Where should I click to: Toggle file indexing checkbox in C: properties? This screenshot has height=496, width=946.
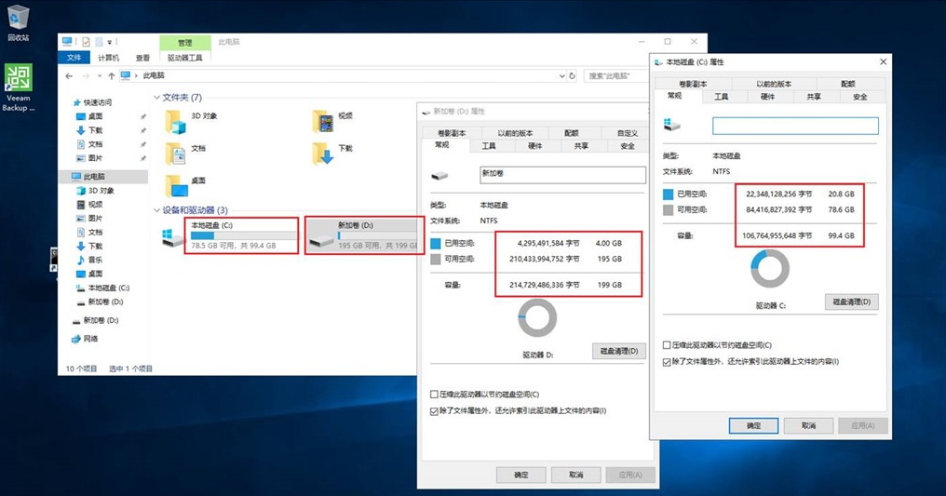(667, 361)
